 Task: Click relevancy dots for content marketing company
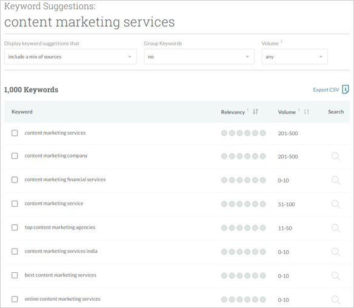[x=244, y=156]
